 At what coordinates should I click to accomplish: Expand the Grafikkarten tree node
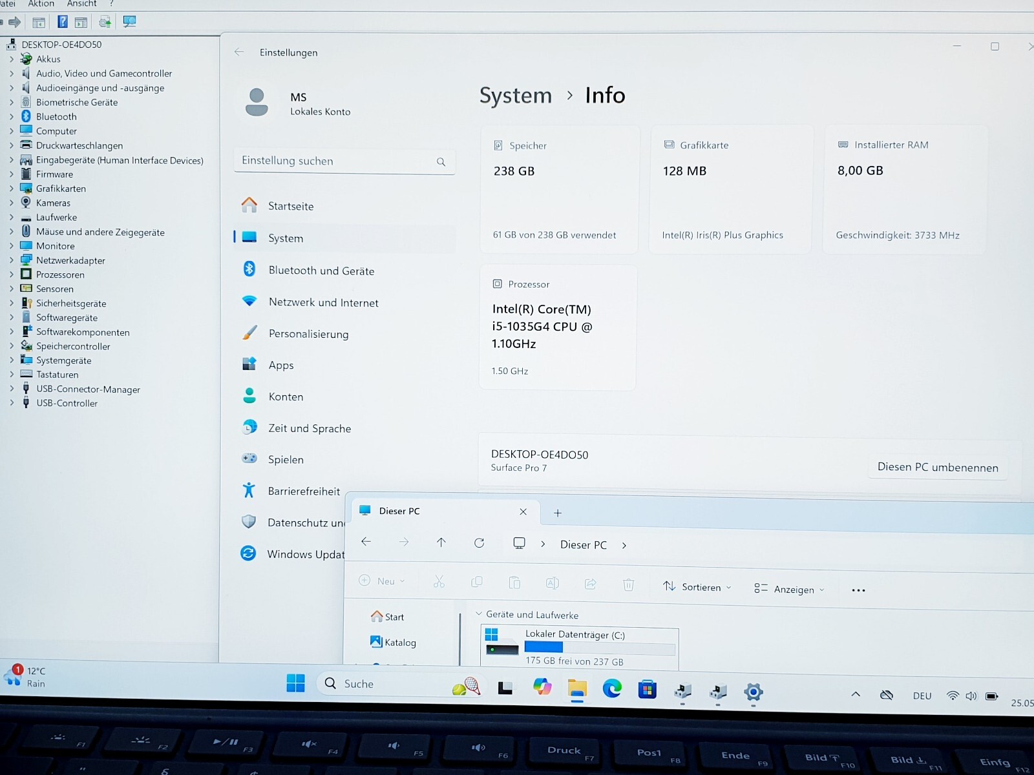pyautogui.click(x=11, y=189)
